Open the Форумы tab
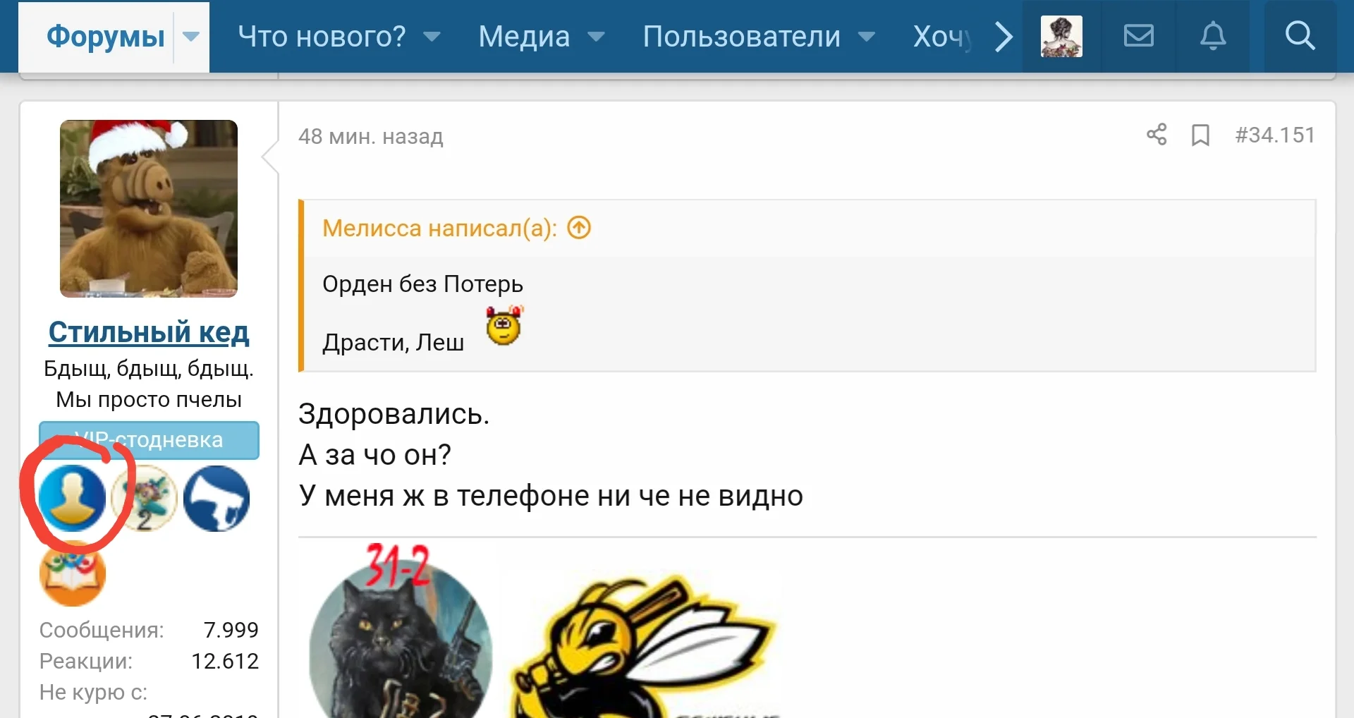The height and width of the screenshot is (718, 1354). tap(105, 37)
